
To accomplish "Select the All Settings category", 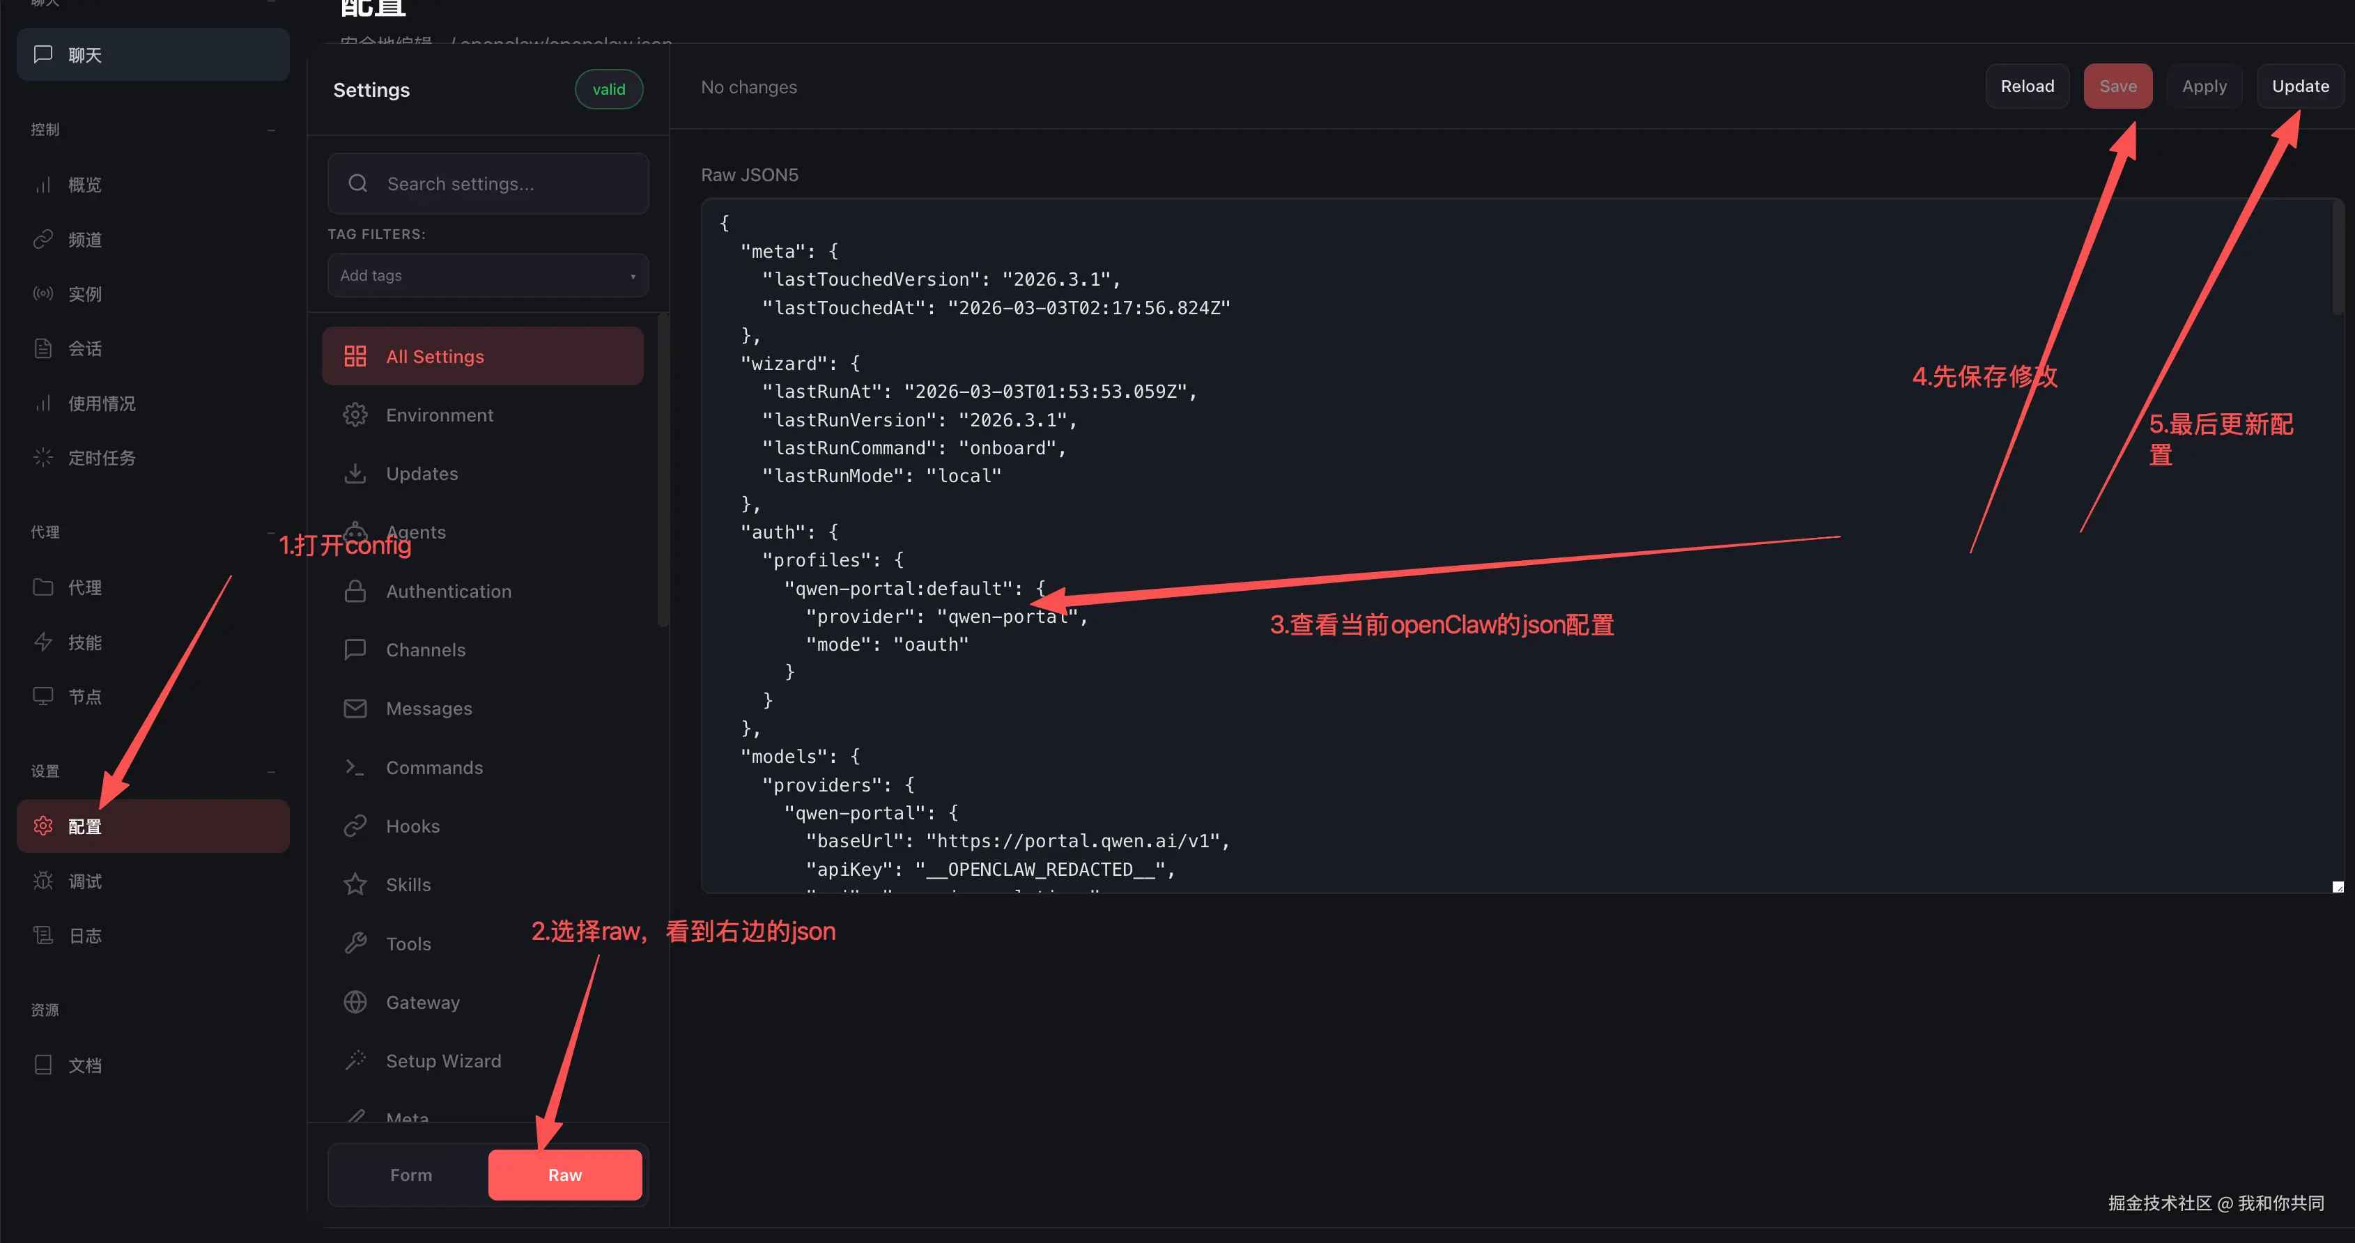I will coord(481,357).
